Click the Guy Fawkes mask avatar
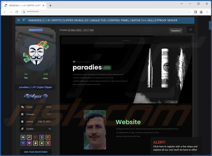212x156 pixels. pos(36,54)
